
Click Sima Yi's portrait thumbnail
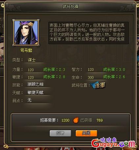coord(26,33)
